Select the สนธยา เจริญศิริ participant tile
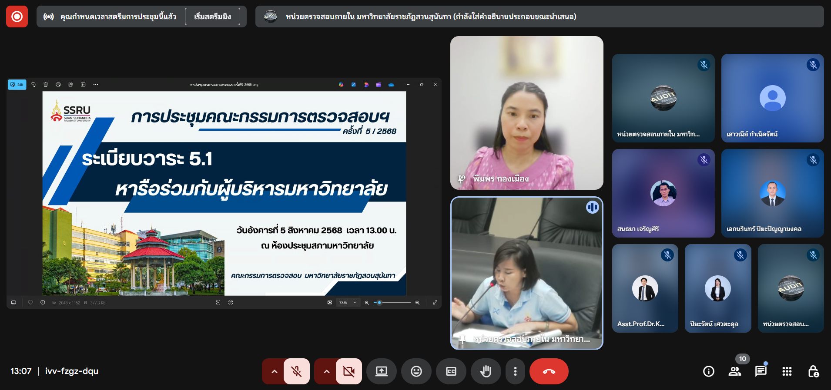This screenshot has width=831, height=390. 663,193
